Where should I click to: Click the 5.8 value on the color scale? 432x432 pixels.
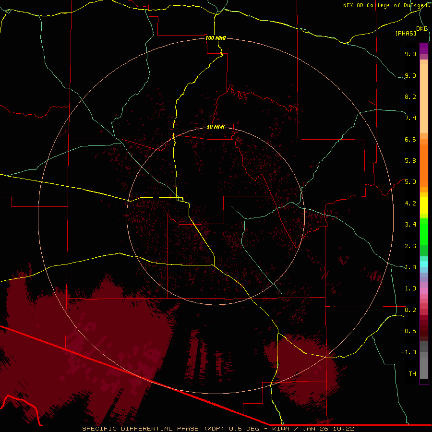click(410, 161)
